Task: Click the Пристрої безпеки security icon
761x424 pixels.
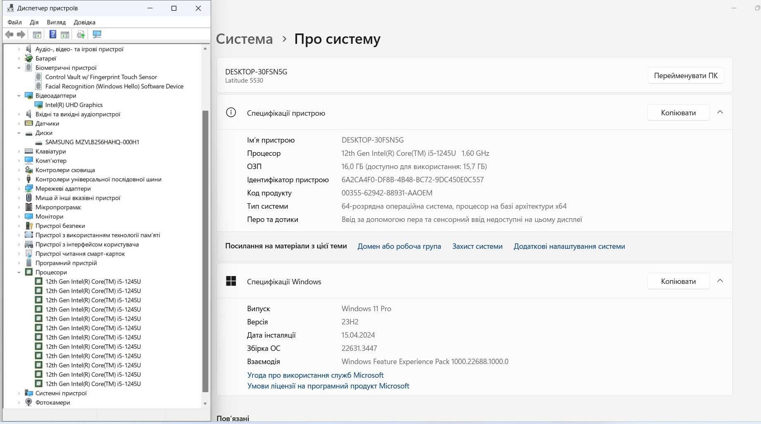Action: pos(29,226)
